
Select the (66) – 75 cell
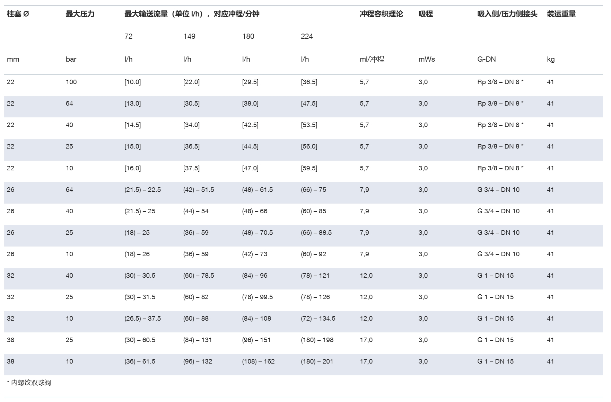tap(314, 190)
